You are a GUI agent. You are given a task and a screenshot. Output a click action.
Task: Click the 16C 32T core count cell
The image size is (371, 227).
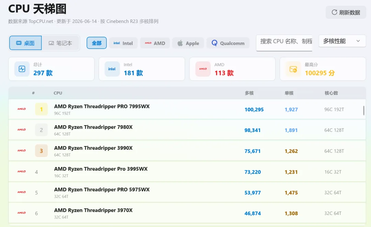click(x=333, y=172)
